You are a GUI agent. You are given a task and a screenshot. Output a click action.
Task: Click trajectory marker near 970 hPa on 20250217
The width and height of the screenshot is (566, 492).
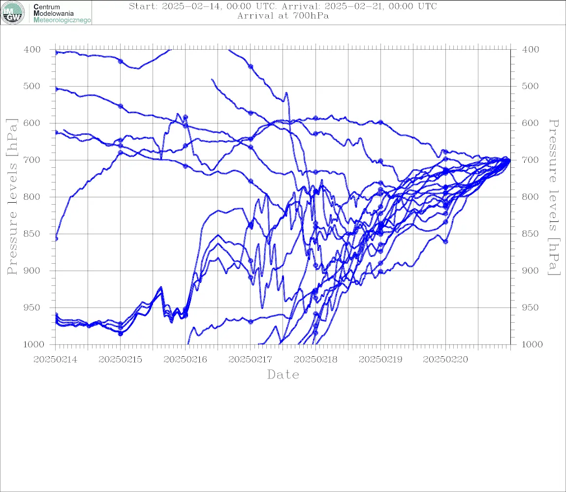point(251,322)
